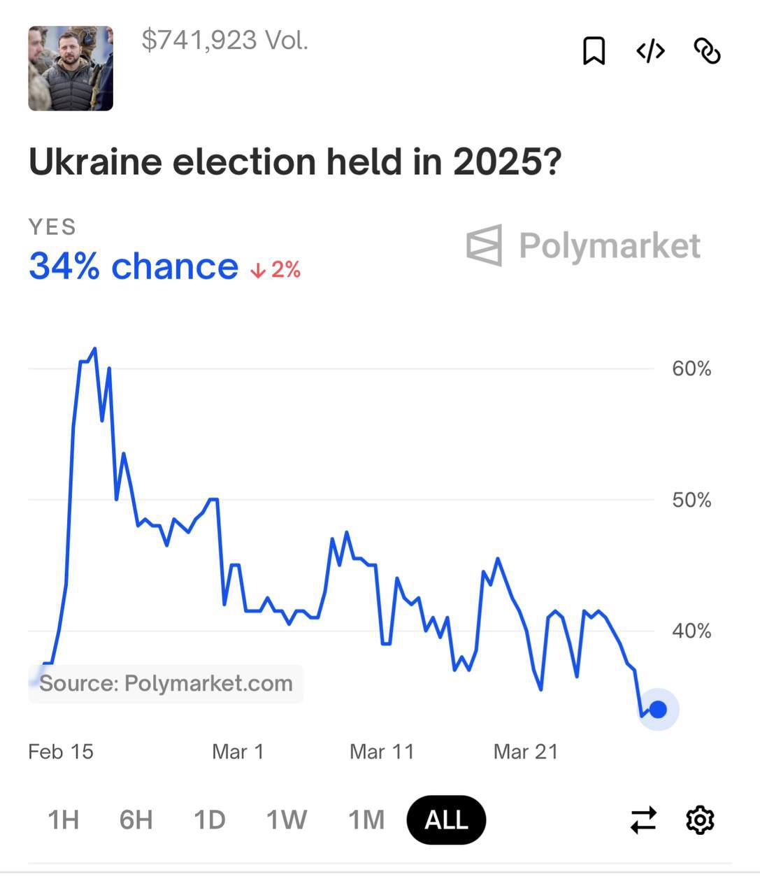The height and width of the screenshot is (895, 760).
Task: Click the 34% chance value
Action: click(134, 266)
